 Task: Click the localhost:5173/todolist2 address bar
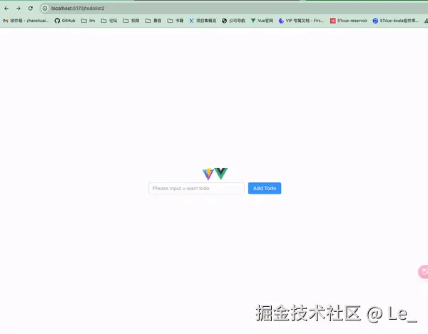coord(235,9)
